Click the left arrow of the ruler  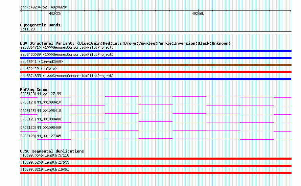21,10
